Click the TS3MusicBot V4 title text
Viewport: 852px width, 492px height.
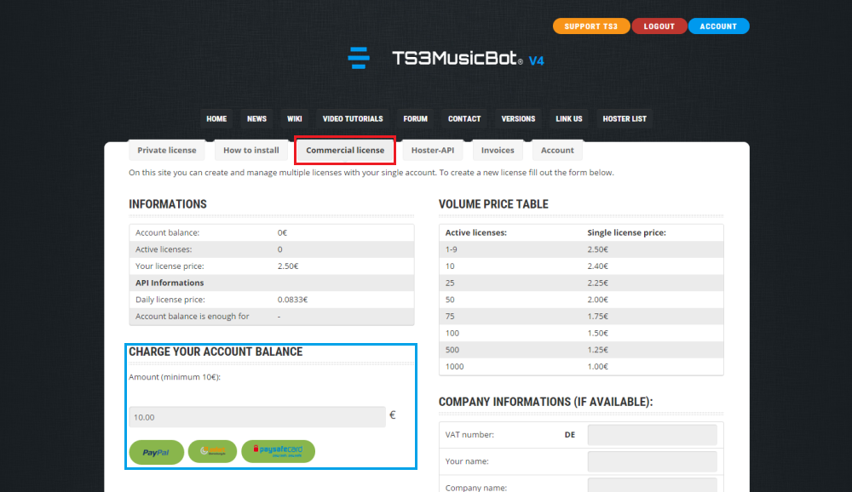click(468, 59)
